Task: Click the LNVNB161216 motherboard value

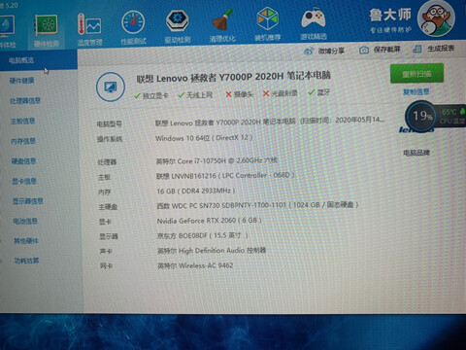Action: coord(225,175)
